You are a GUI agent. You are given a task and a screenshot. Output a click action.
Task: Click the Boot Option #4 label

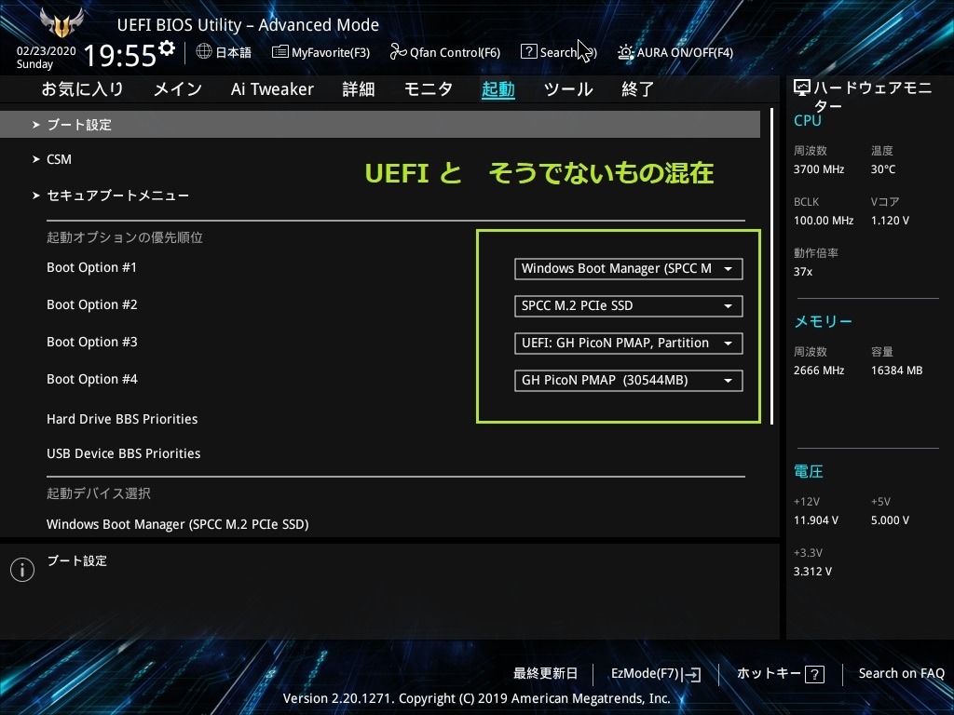(92, 380)
